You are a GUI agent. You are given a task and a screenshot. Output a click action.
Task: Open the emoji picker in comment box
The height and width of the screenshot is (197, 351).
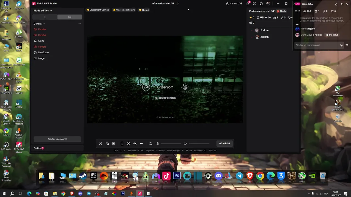tap(341, 45)
